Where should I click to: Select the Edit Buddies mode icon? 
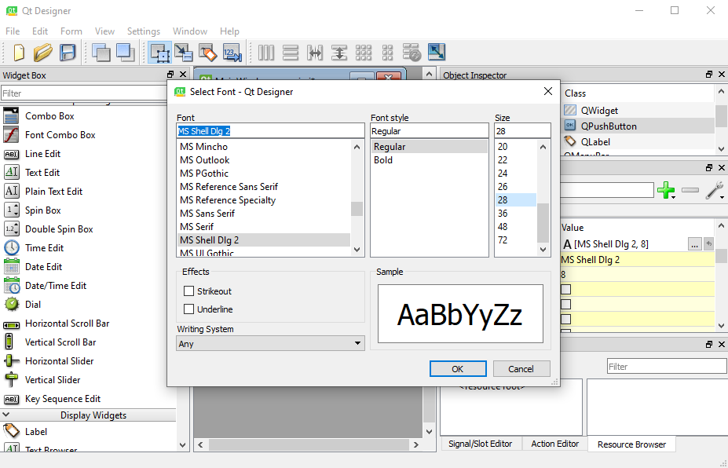[x=208, y=53]
